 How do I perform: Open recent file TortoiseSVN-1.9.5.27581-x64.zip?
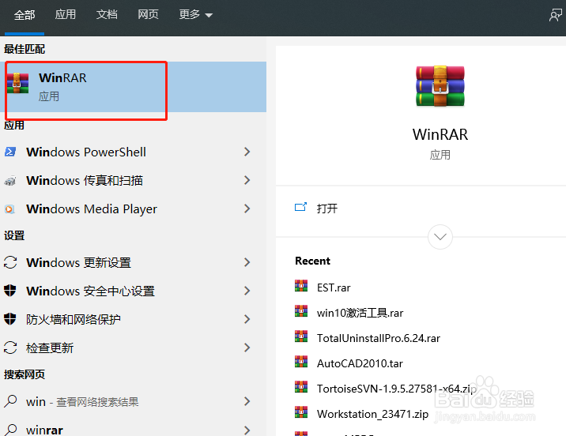pos(397,389)
